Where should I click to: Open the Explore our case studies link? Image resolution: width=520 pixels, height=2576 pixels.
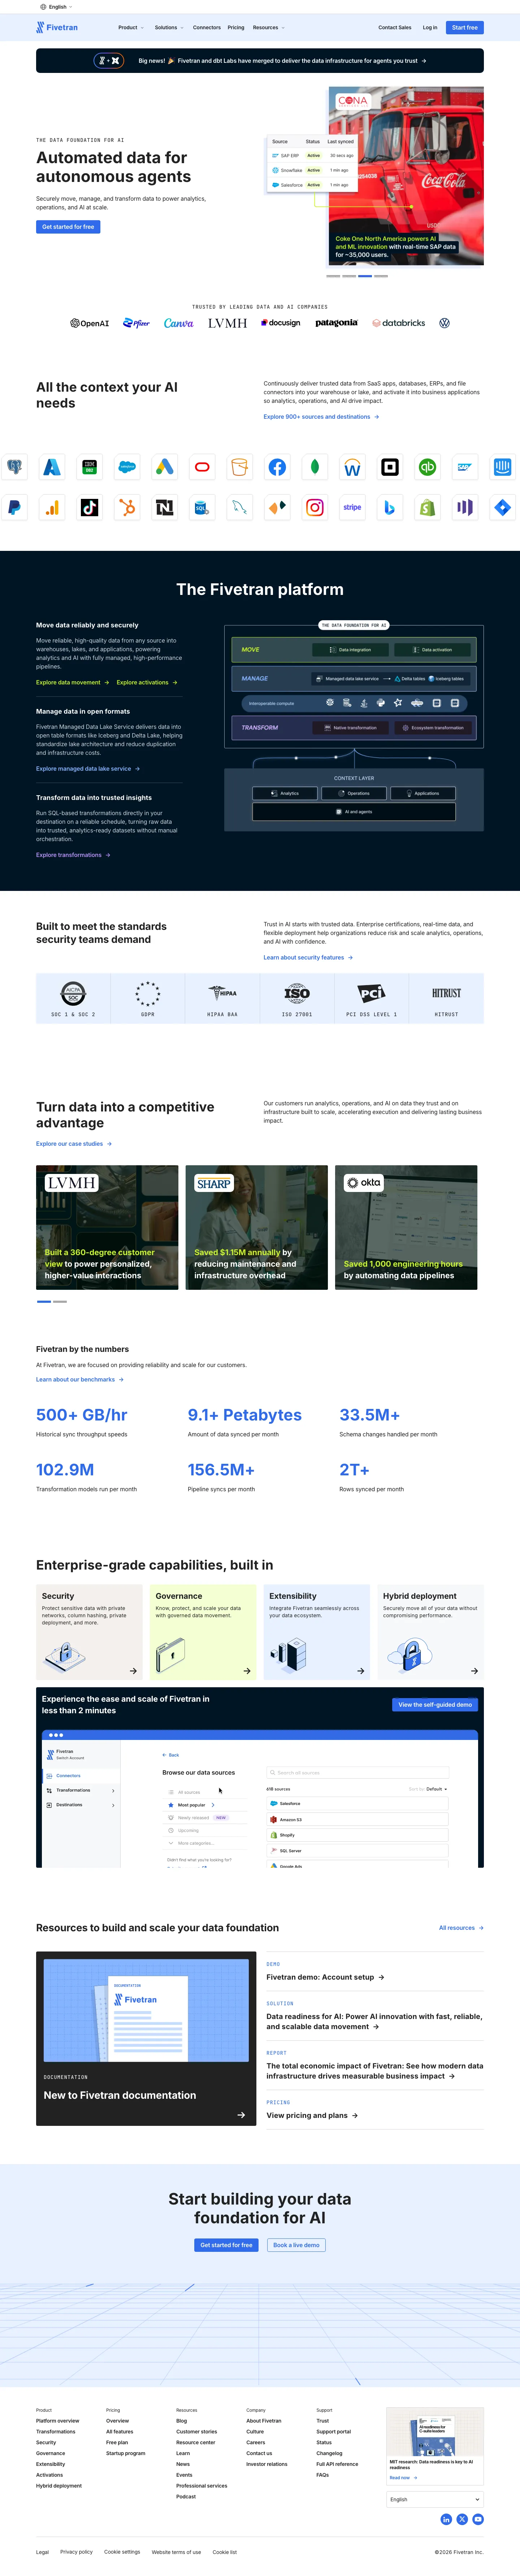coord(74,1144)
